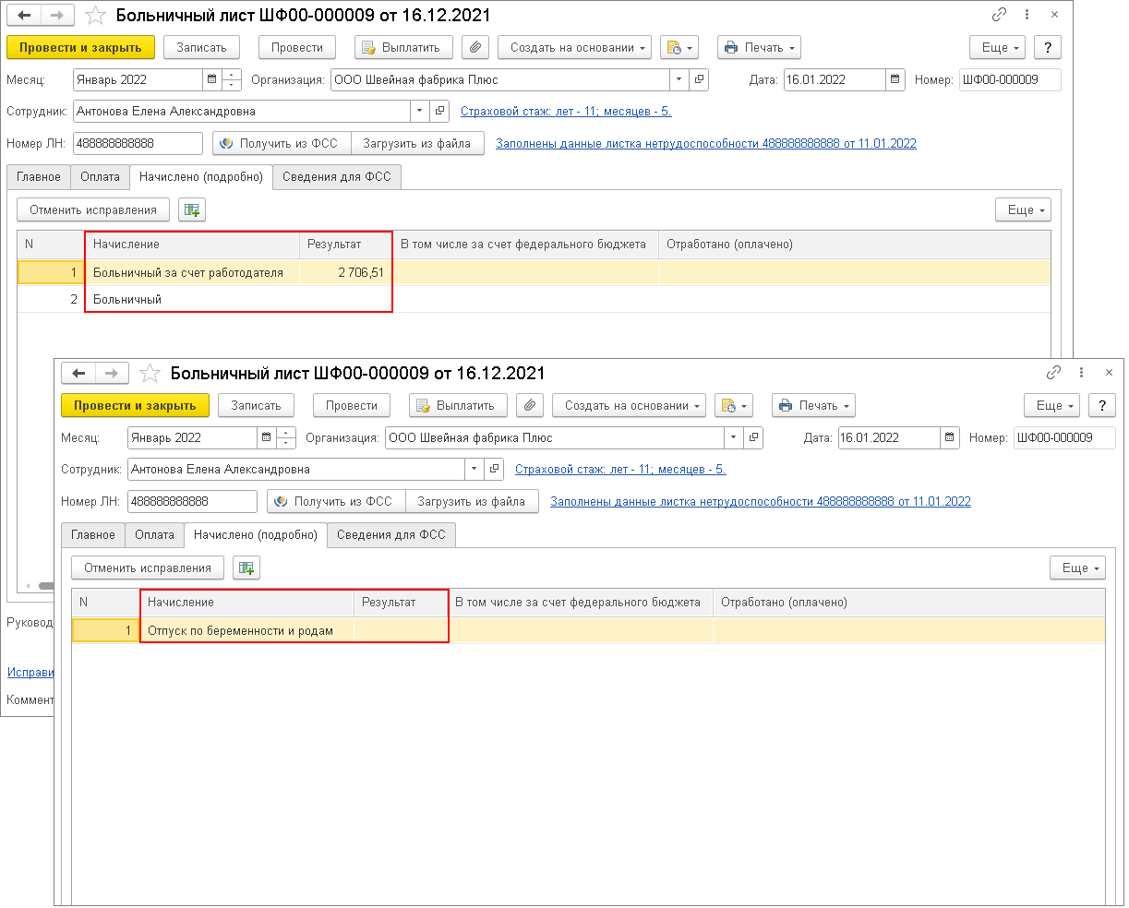Click the Номер ЛН input field in the front window
The image size is (1129, 908).
(192, 502)
